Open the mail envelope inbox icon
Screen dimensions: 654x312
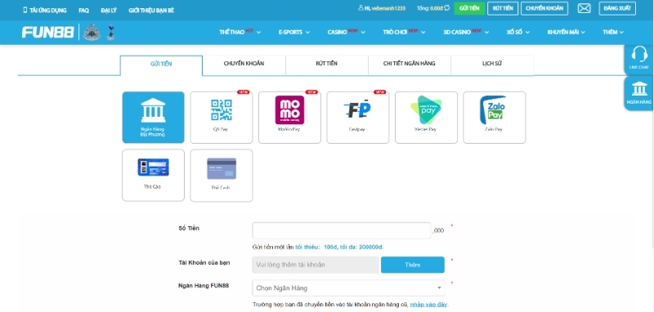584,8
